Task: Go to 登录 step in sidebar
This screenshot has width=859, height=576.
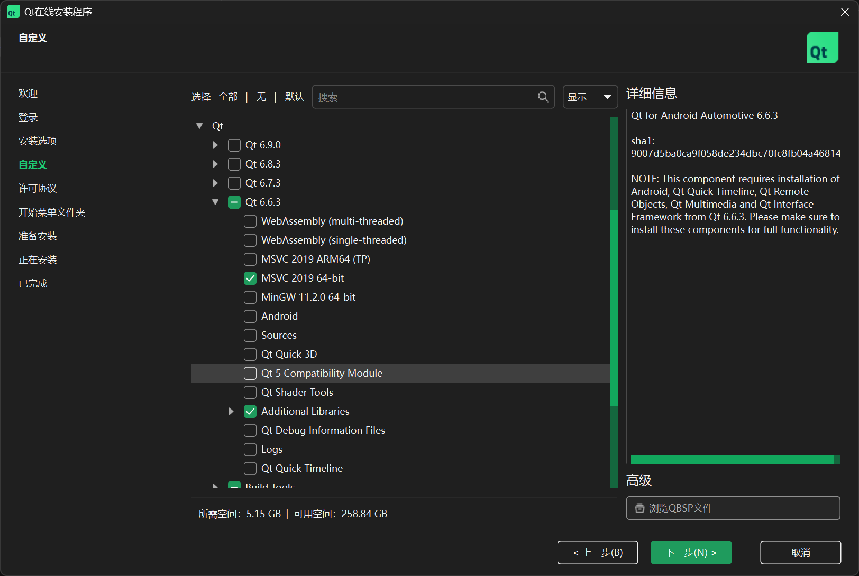Action: coord(28,117)
